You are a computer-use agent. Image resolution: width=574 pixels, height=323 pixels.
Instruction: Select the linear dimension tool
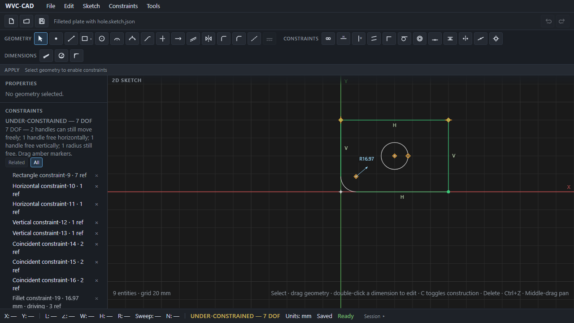click(46, 56)
